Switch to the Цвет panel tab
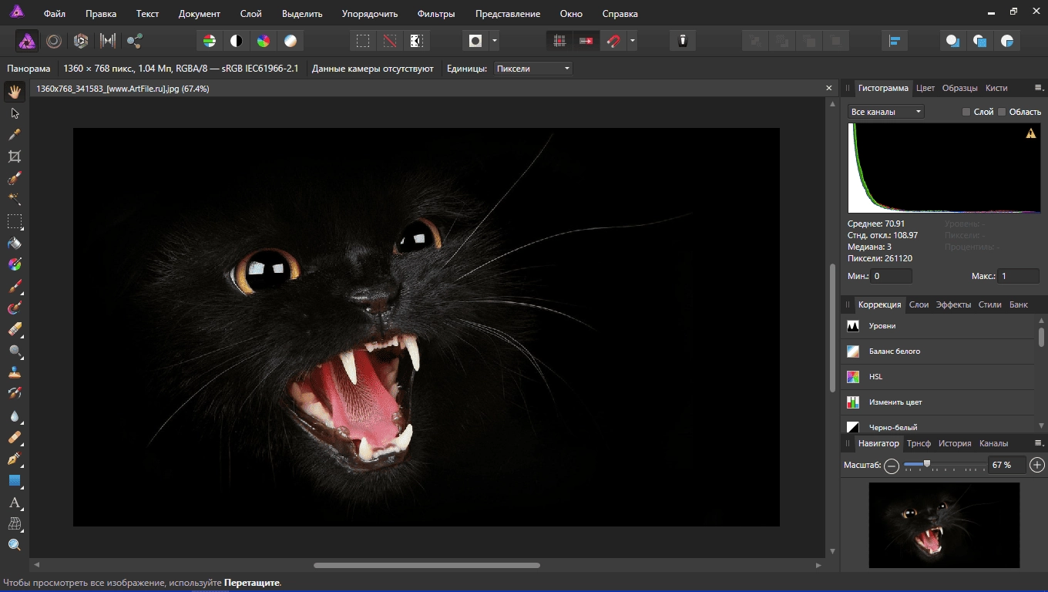The height and width of the screenshot is (592, 1048). [x=925, y=88]
